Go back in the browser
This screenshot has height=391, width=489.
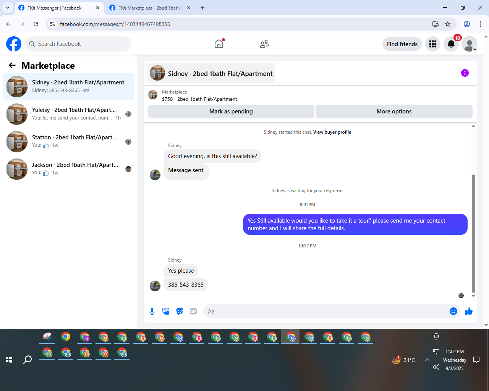8,24
